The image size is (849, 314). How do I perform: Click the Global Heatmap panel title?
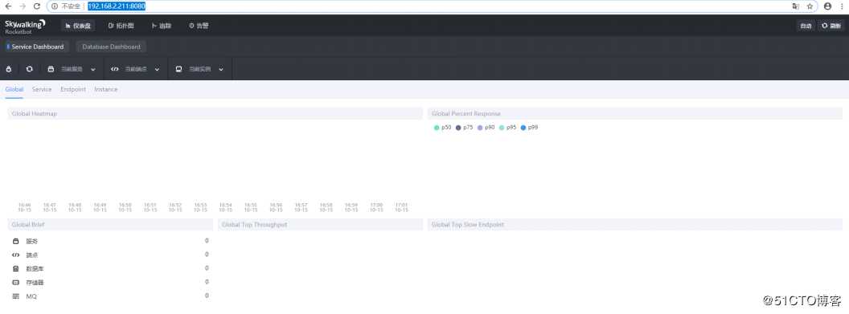pos(34,114)
